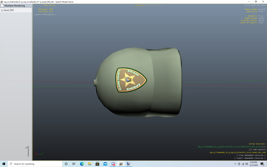
Task: Change Level of Detail from High
Action: coord(261,23)
